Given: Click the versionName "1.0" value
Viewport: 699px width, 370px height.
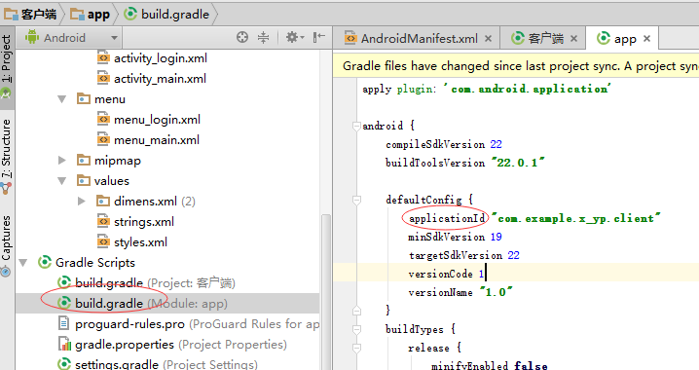Looking at the screenshot, I should (496, 292).
